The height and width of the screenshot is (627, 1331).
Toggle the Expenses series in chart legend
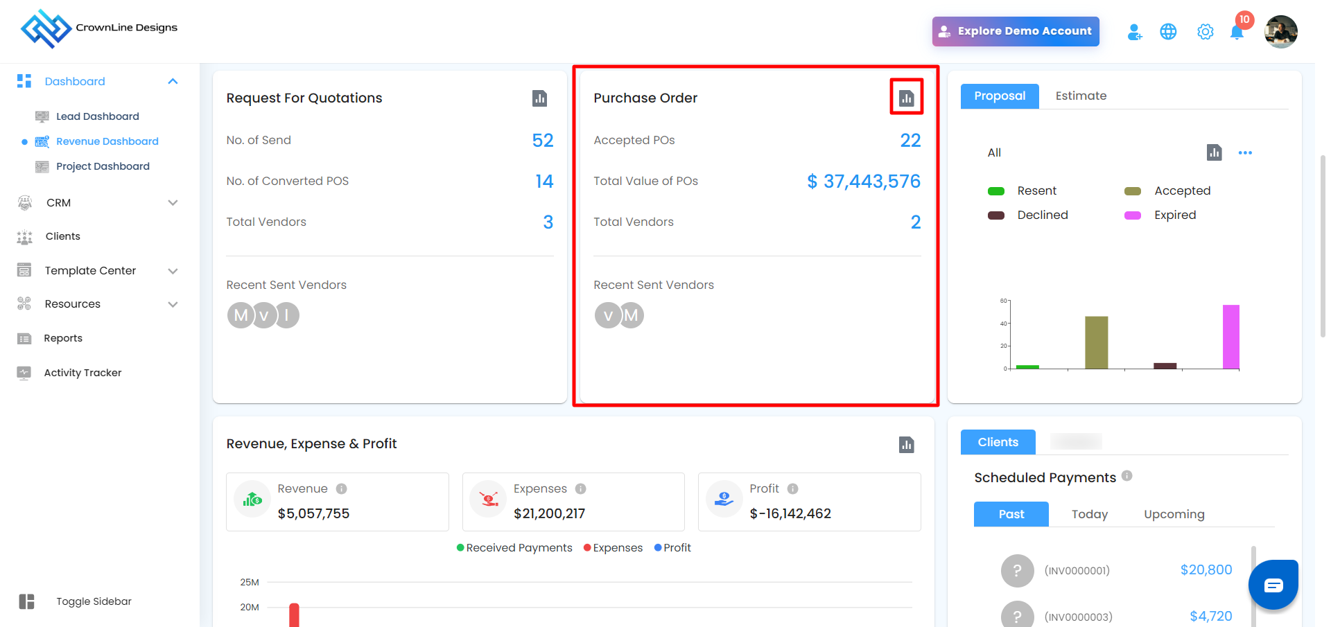614,548
